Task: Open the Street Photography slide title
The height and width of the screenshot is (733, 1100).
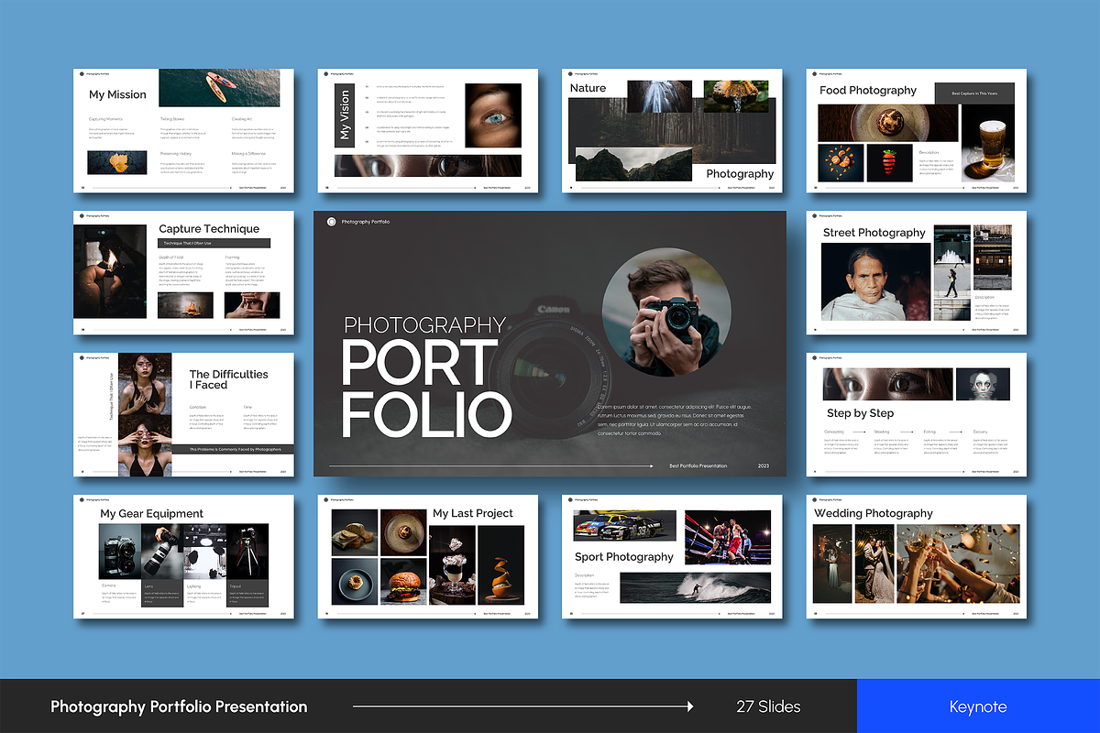Action: click(x=874, y=233)
